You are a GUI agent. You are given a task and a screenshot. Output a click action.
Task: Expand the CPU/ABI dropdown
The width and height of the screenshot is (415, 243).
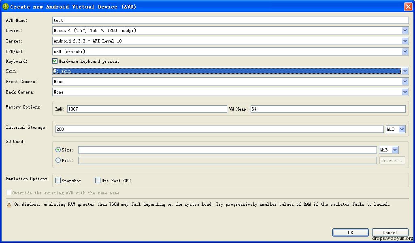click(405, 51)
